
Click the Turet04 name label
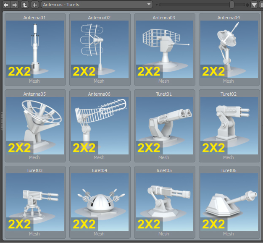(99, 170)
